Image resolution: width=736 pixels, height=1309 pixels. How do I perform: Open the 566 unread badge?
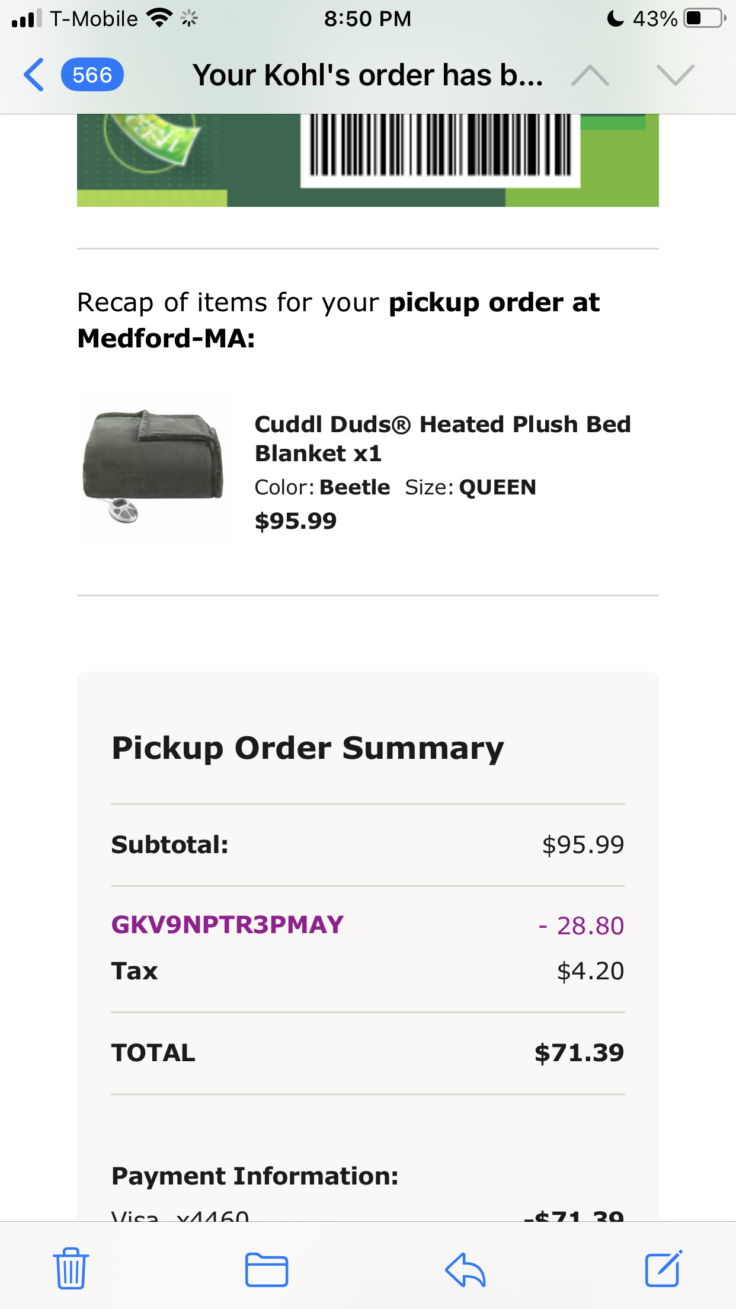[x=92, y=75]
